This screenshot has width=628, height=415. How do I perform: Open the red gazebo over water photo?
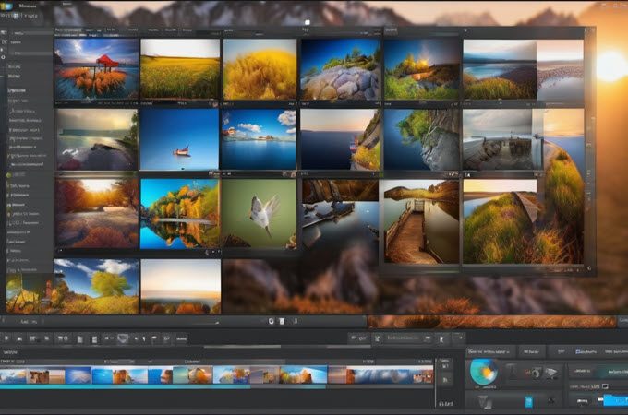click(97, 69)
